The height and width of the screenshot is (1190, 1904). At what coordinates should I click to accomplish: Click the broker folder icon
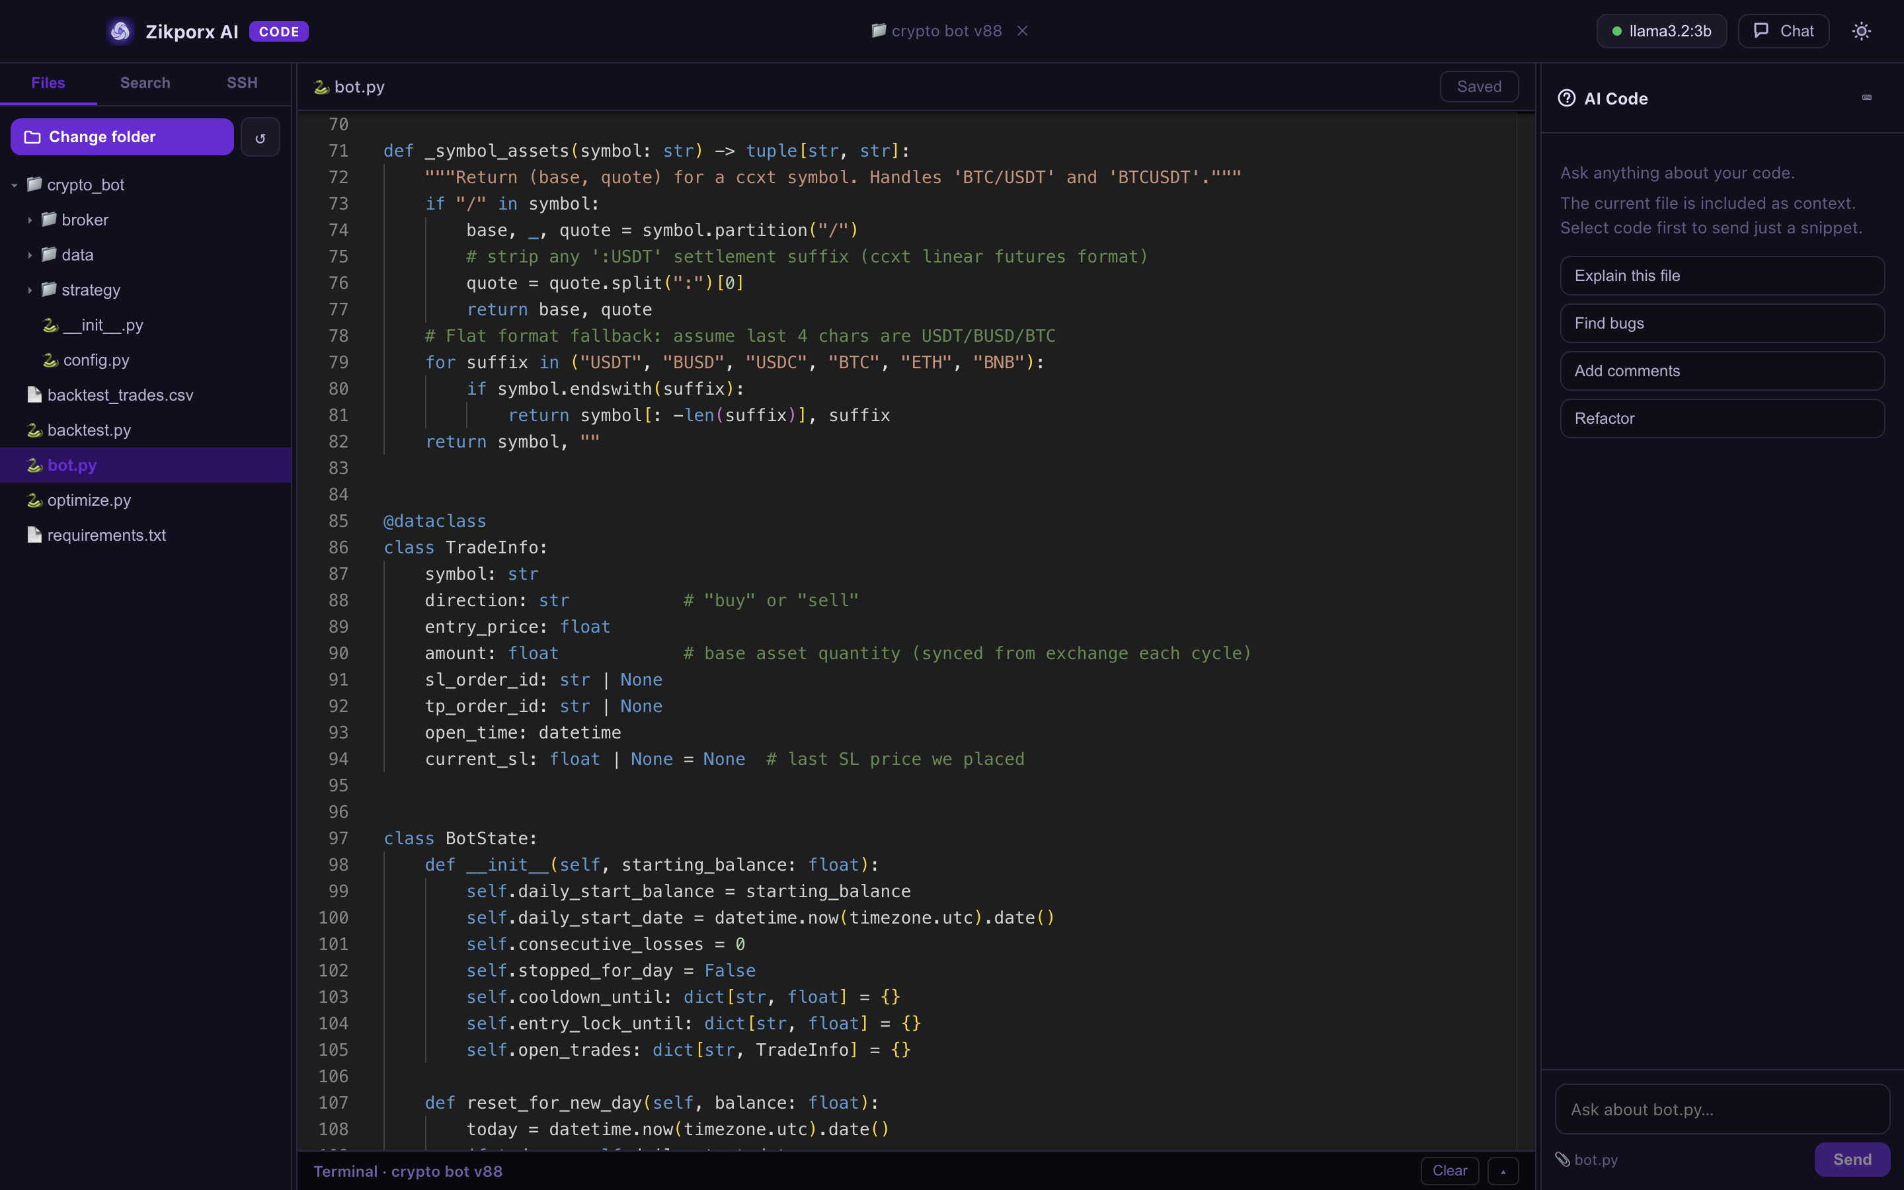click(x=49, y=219)
